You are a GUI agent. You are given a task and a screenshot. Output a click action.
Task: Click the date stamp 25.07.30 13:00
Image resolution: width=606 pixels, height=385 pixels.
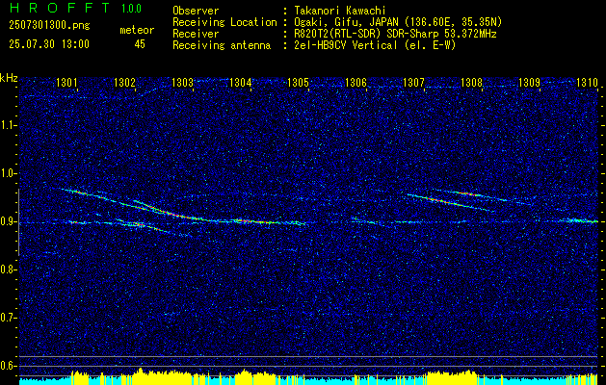pos(49,44)
